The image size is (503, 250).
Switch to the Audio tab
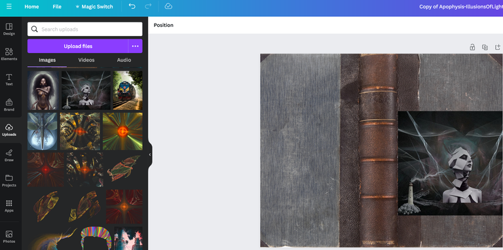coord(124,60)
